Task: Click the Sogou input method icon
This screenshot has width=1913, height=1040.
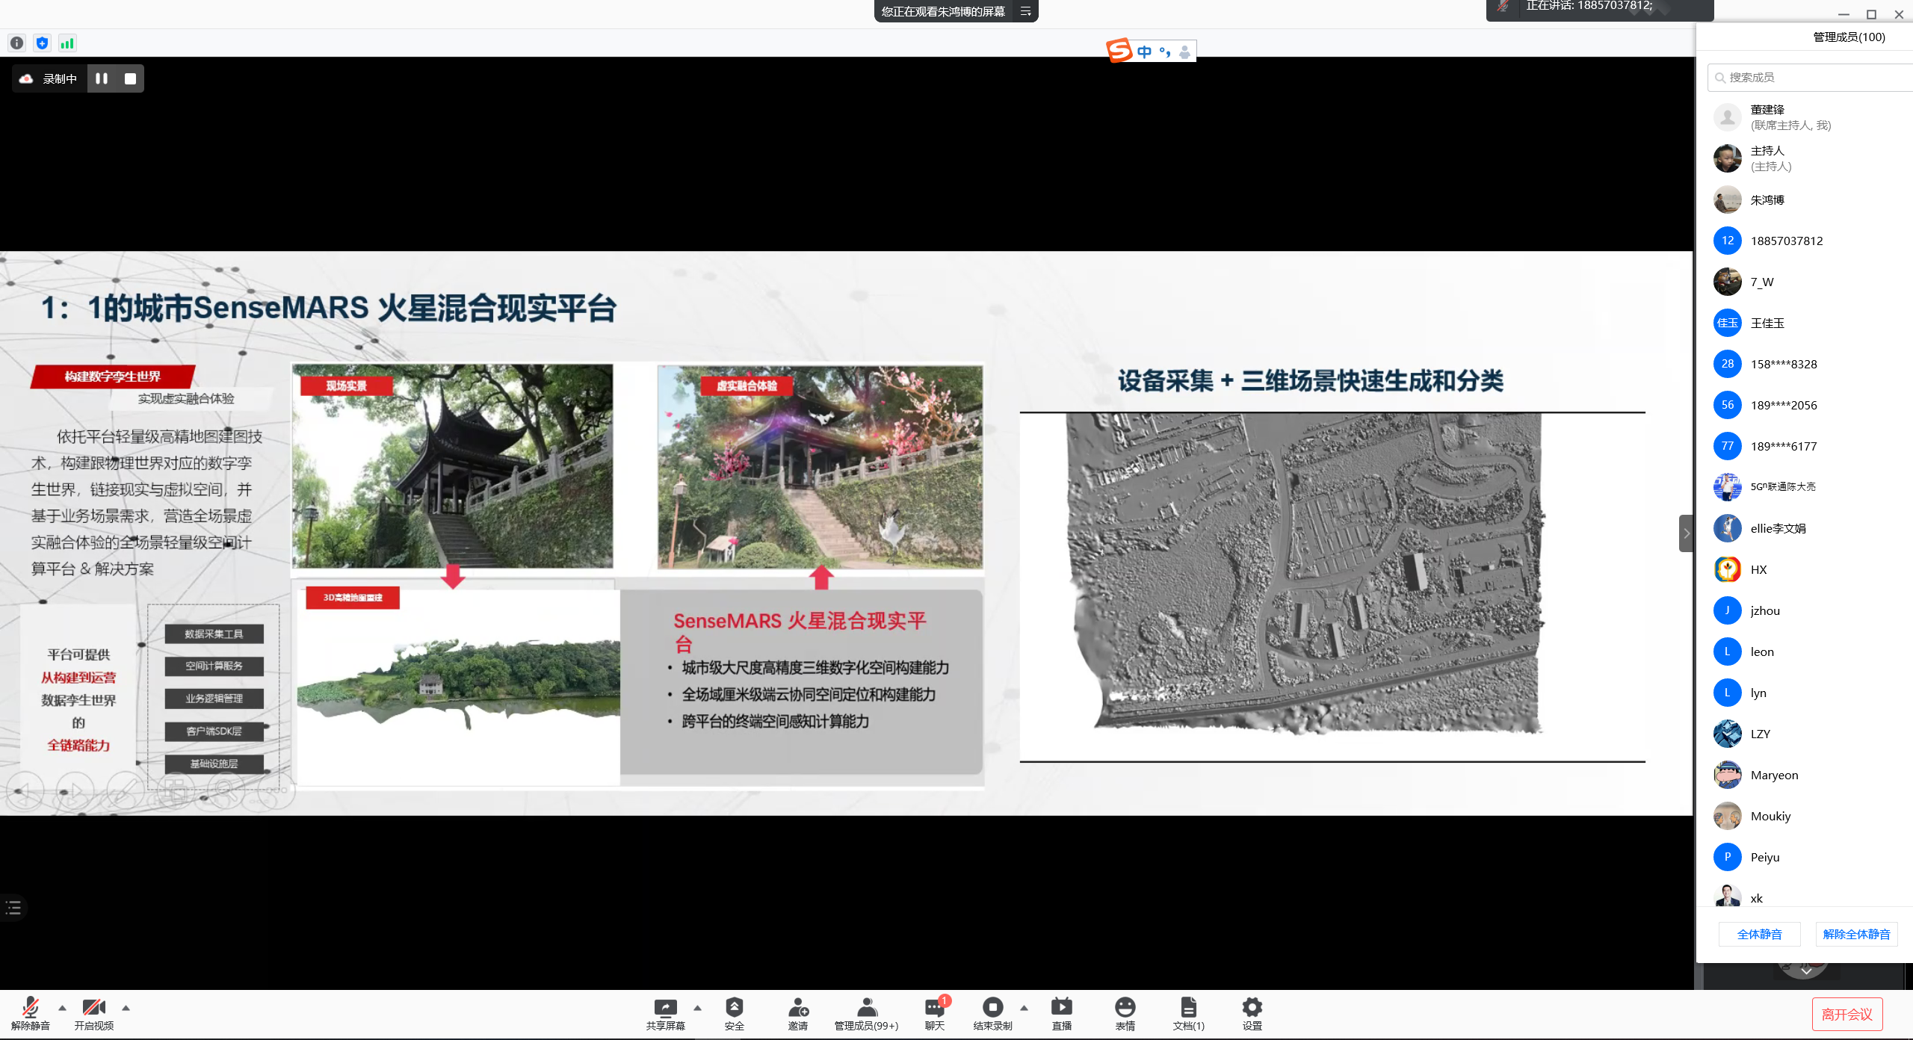Action: [1119, 50]
